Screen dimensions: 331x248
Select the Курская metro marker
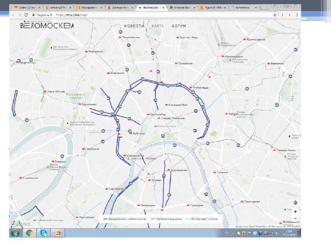[x=226, y=114]
